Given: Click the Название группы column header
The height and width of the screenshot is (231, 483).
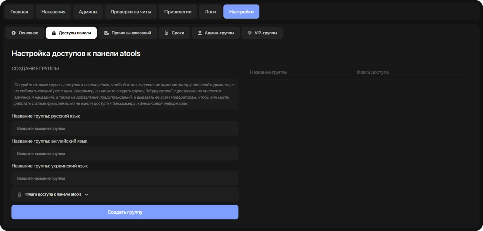Looking at the screenshot, I should tap(269, 72).
